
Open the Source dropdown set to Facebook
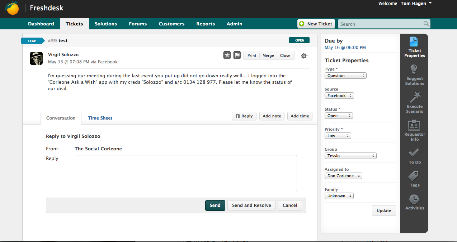[x=339, y=96]
